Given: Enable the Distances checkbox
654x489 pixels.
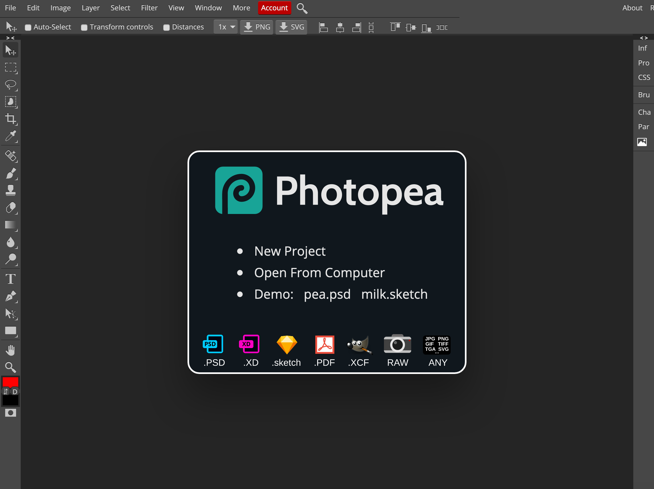Looking at the screenshot, I should 166,28.
